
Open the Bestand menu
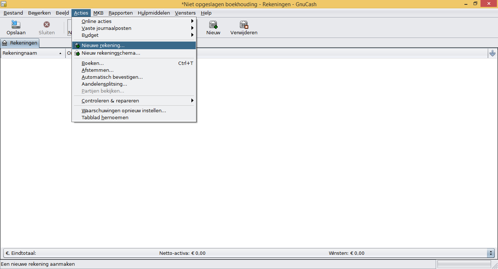click(13, 13)
